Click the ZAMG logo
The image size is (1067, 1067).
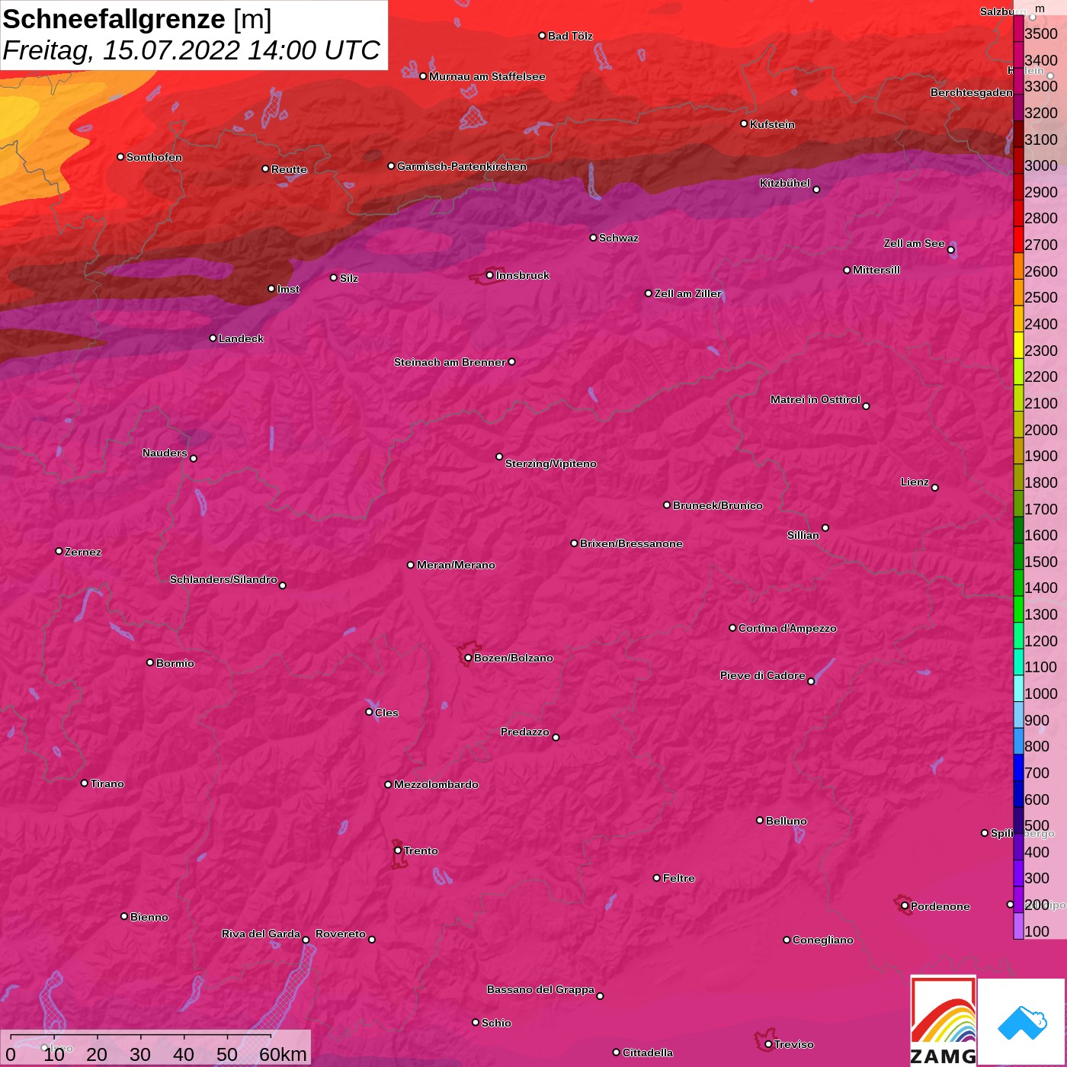[944, 1021]
